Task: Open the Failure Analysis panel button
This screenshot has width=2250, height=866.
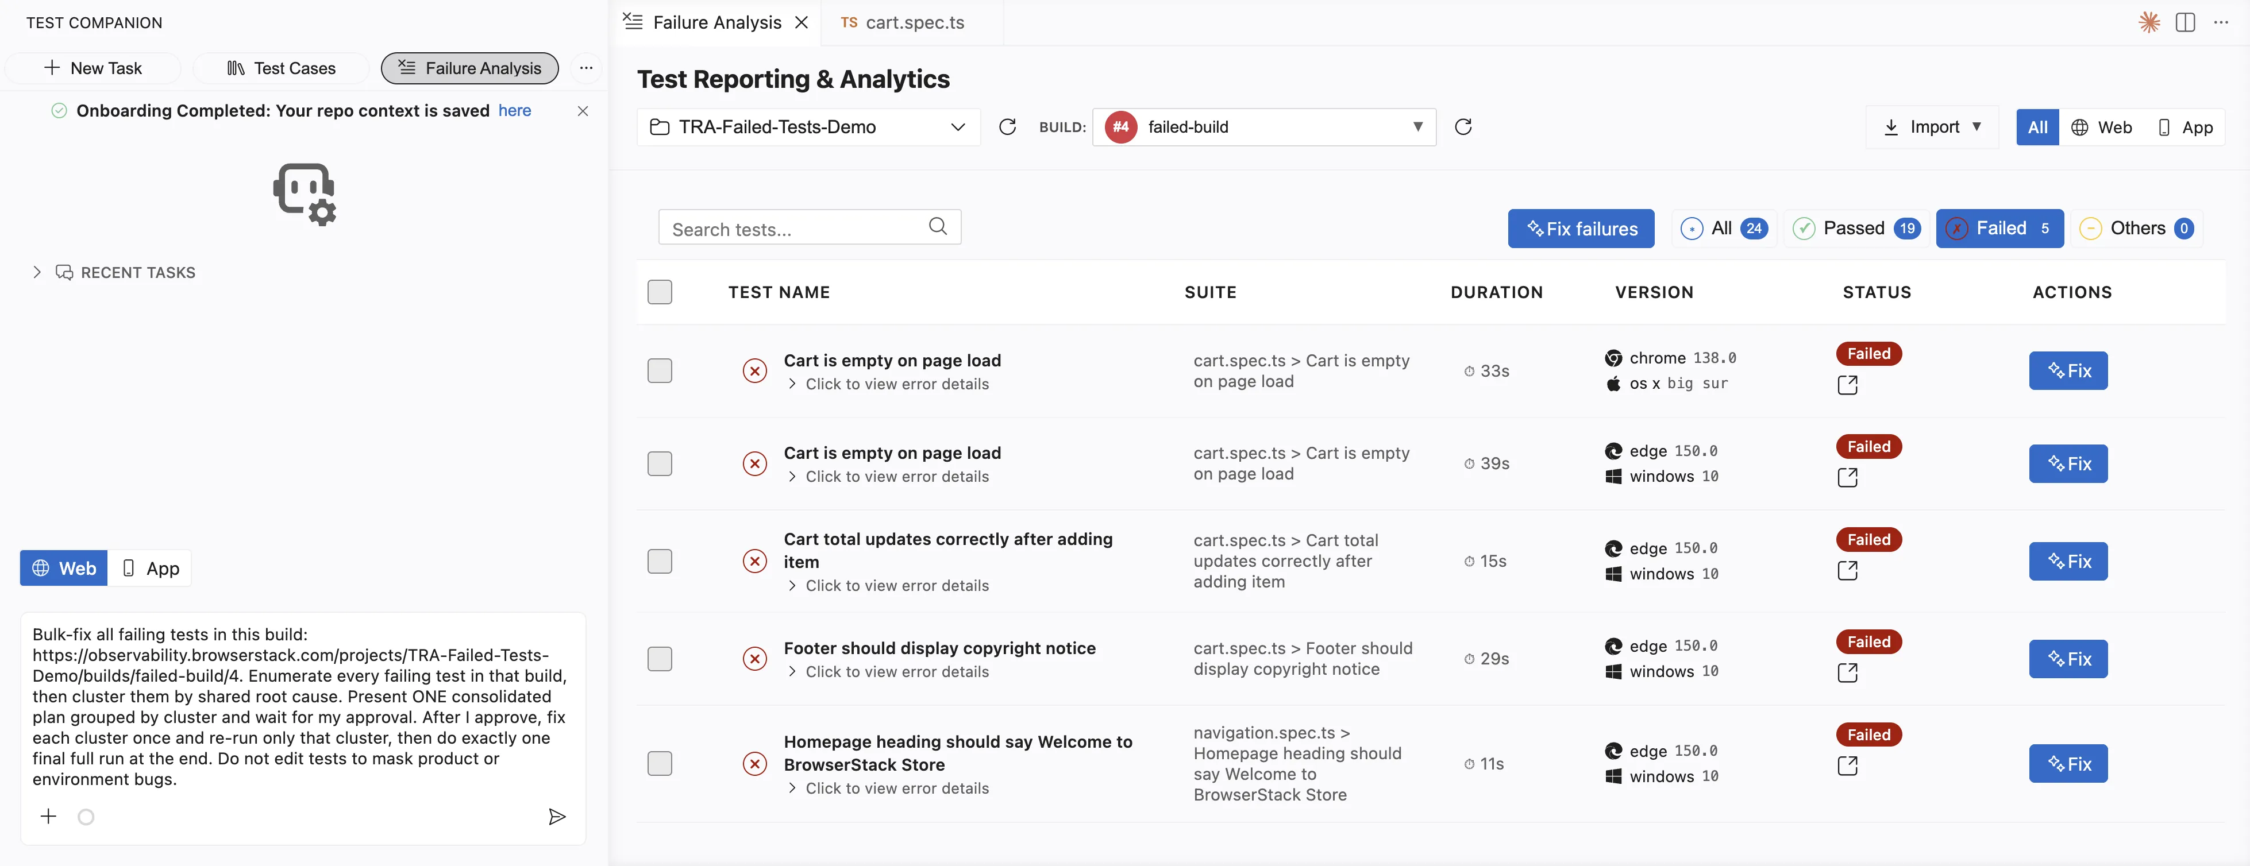Action: (x=470, y=68)
